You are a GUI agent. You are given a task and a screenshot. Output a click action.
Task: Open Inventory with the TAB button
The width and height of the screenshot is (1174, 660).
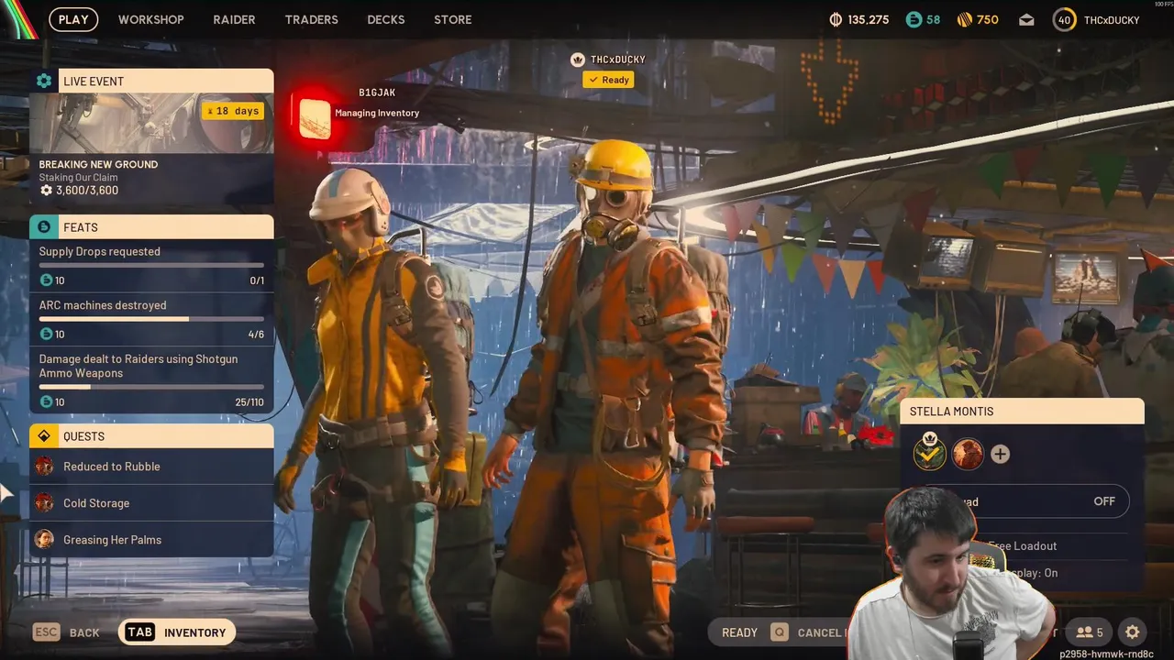point(177,632)
